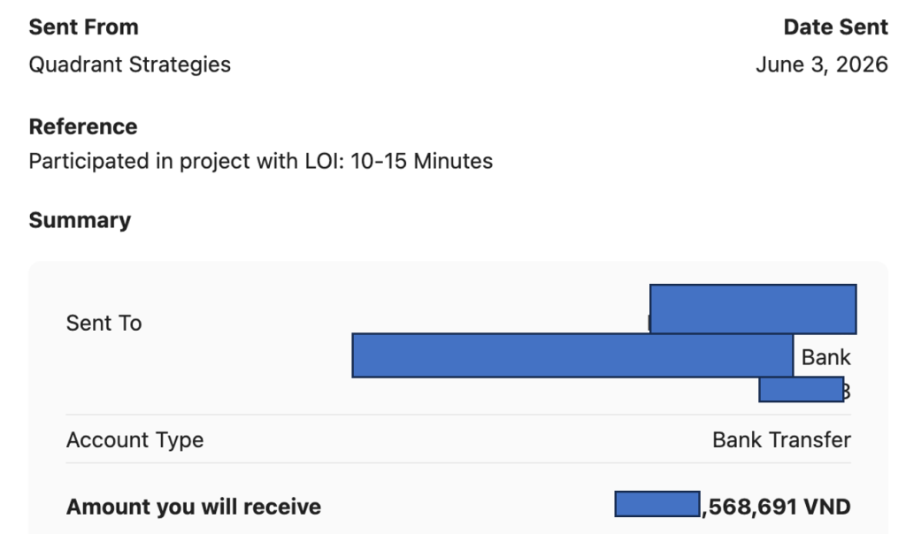
Task: Select the Quadrant Strategies sender name
Action: tap(130, 65)
